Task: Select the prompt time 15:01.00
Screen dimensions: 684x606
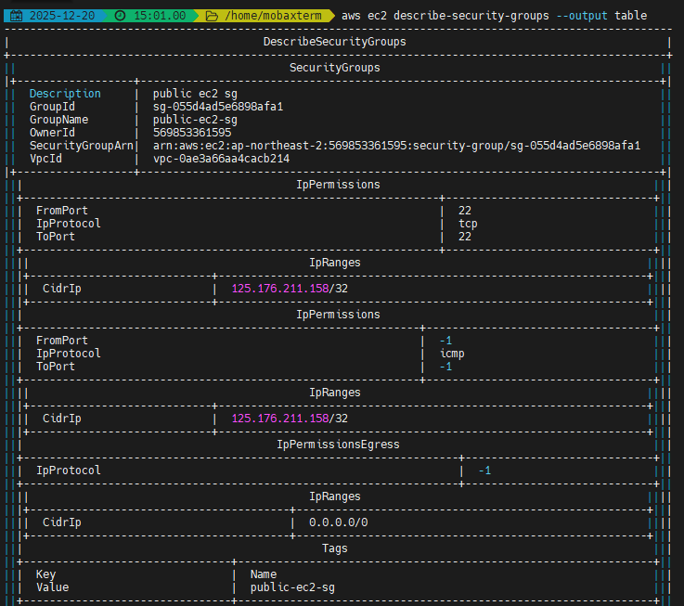Action: (160, 16)
